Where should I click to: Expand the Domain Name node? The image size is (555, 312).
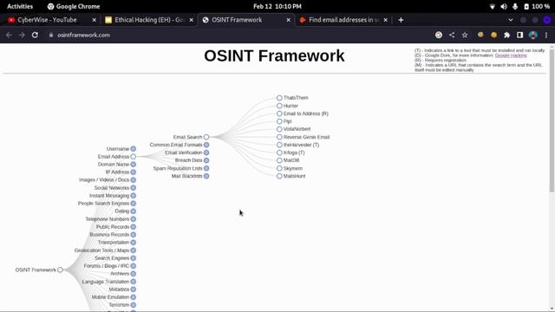point(133,165)
